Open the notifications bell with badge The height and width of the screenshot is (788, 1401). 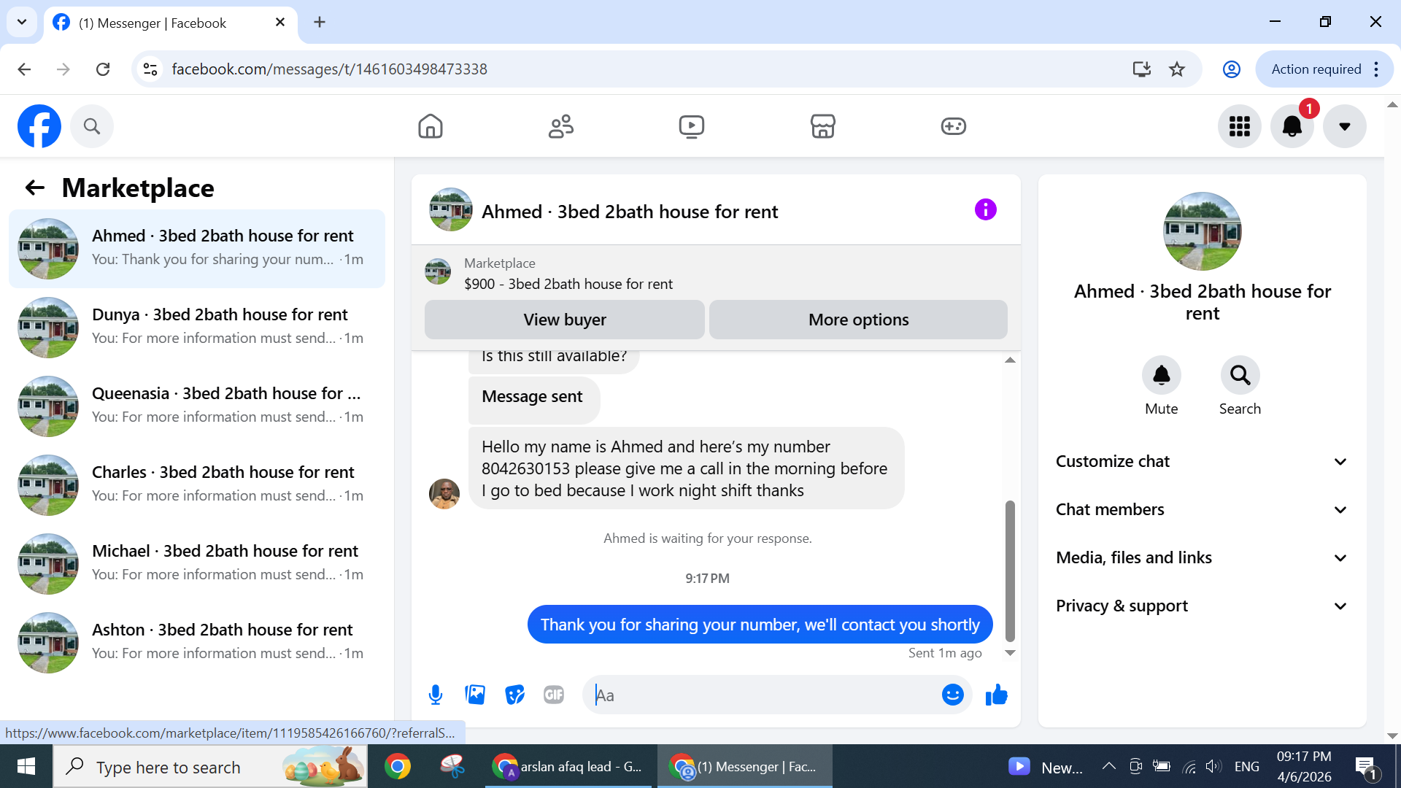pyautogui.click(x=1292, y=126)
